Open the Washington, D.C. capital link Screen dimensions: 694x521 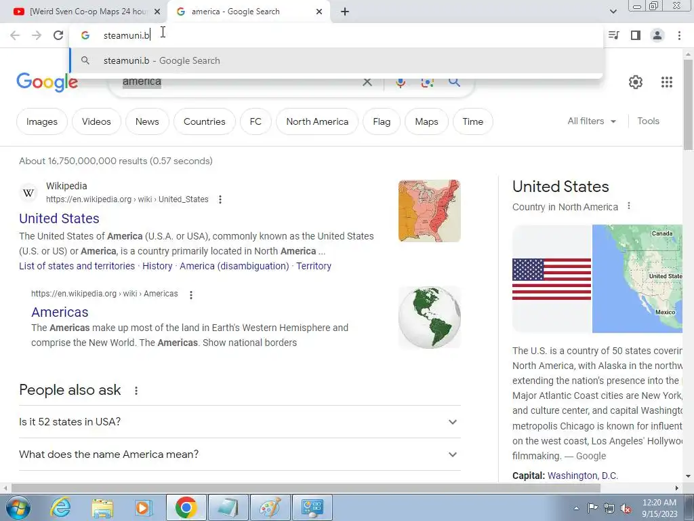582,476
